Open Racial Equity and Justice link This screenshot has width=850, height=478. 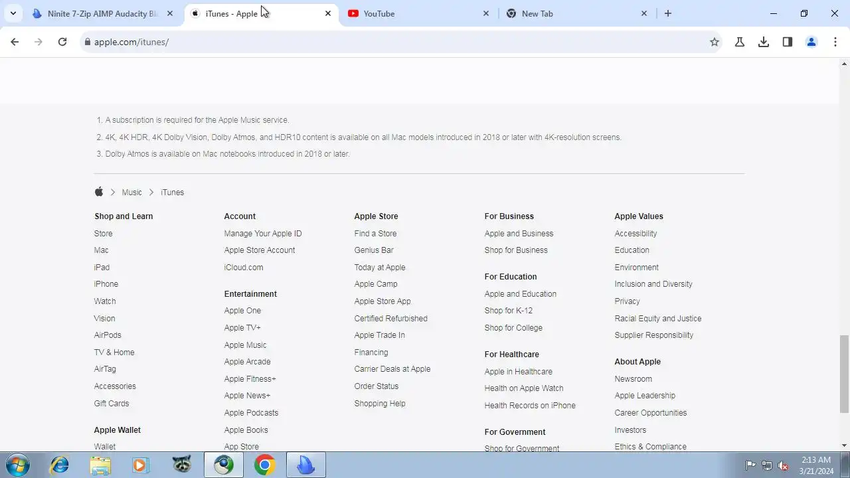[x=658, y=319]
